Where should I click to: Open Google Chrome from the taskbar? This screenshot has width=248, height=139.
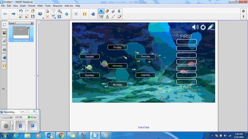point(61,136)
